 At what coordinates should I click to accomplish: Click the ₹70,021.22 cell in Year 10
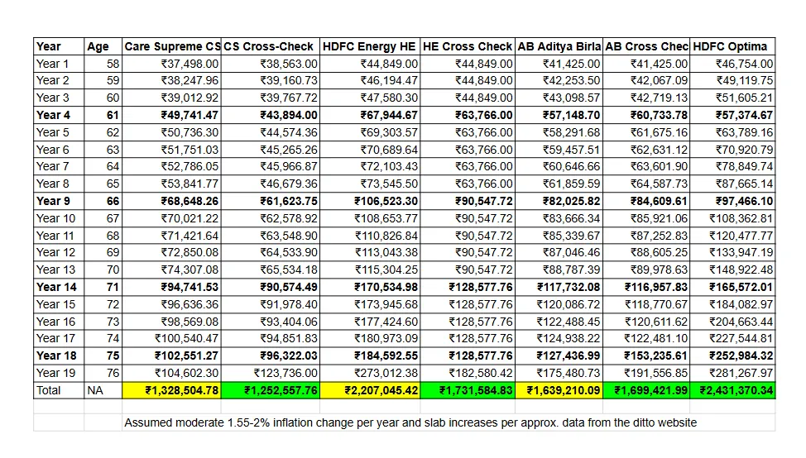click(171, 218)
